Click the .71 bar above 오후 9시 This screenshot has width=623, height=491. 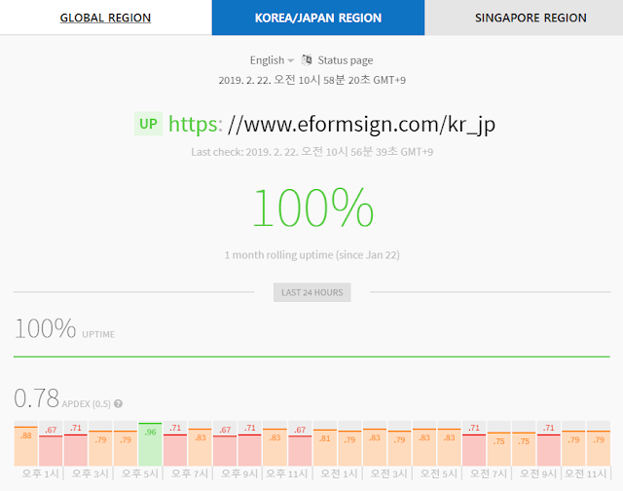[x=250, y=450]
